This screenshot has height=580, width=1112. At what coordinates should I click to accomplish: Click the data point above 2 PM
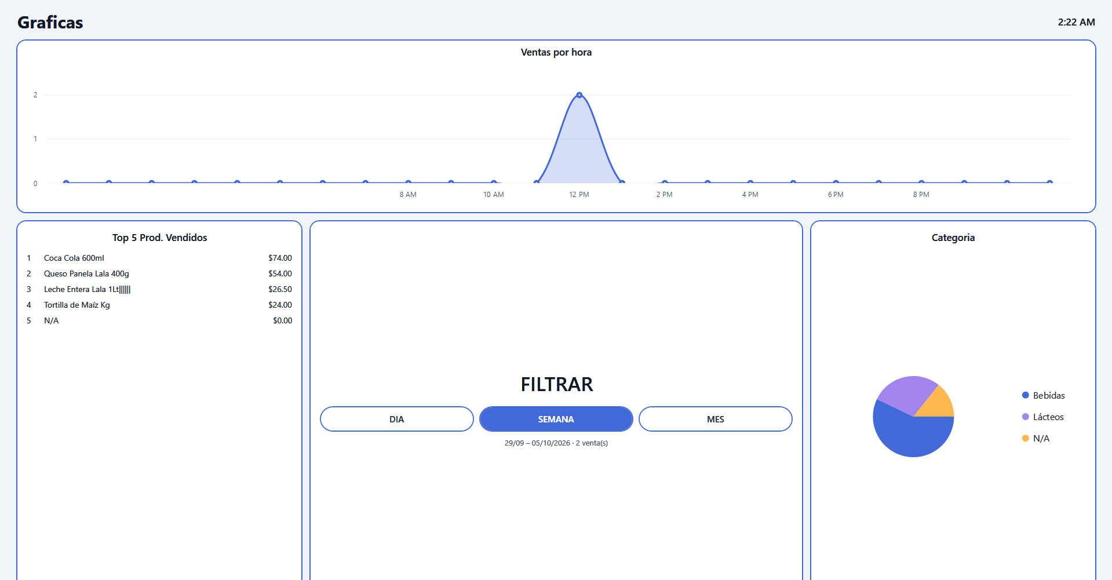665,183
